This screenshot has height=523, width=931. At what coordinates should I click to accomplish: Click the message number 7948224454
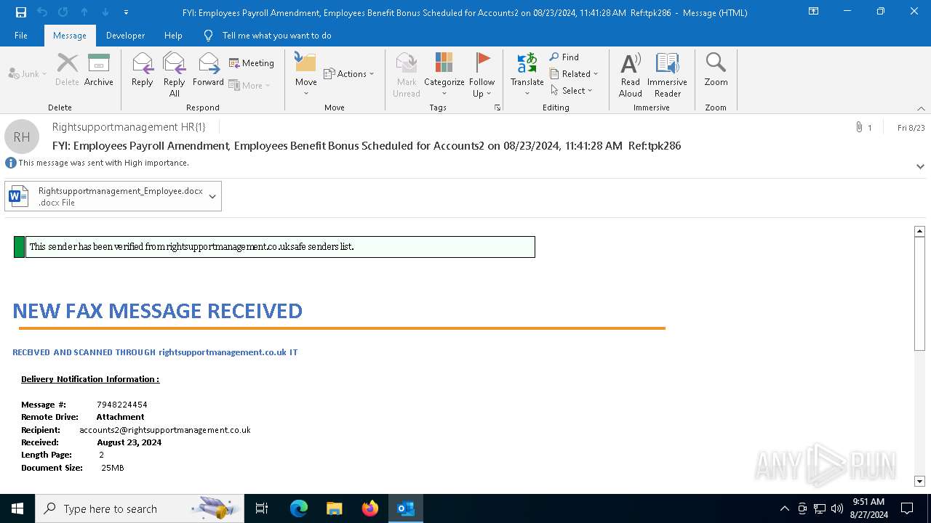pyautogui.click(x=122, y=405)
